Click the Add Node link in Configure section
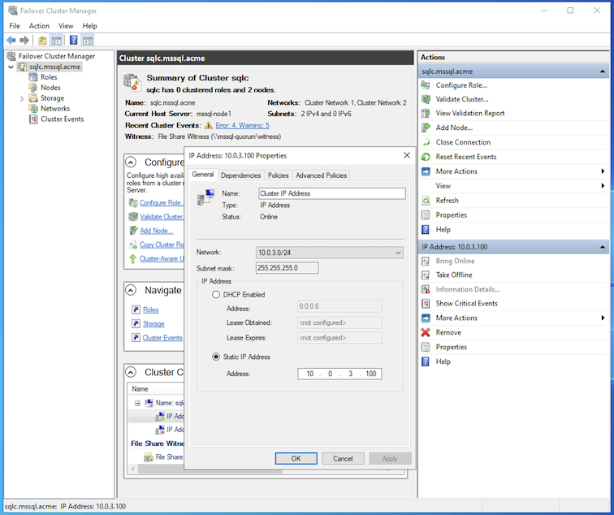Image resolution: width=614 pixels, height=515 pixels. pyautogui.click(x=157, y=231)
